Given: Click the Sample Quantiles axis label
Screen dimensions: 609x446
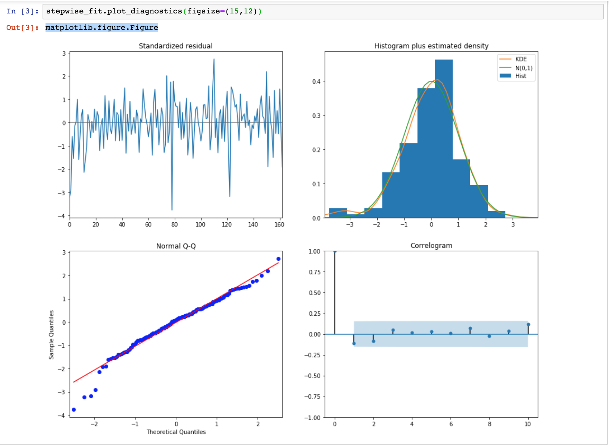Looking at the screenshot, I should [x=51, y=335].
